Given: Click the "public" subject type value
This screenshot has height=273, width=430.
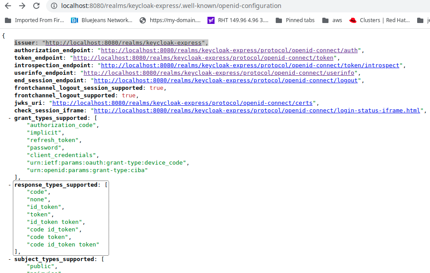Looking at the screenshot, I should pyautogui.click(x=41, y=266).
